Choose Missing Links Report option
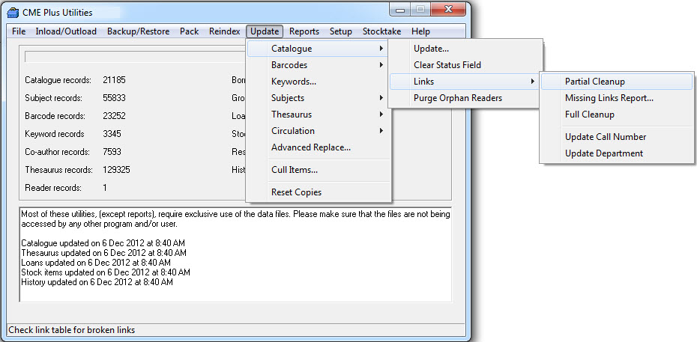697x342 pixels. [609, 98]
